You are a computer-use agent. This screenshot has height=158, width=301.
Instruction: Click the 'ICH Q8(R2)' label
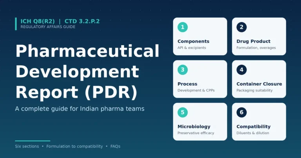[38, 21]
